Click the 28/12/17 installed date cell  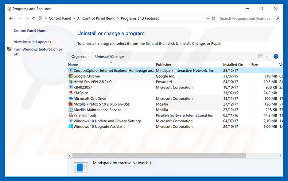click(x=230, y=71)
